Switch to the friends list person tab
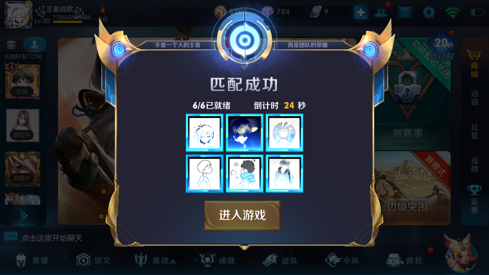Screen dimensions: 489x275 (x=35, y=45)
